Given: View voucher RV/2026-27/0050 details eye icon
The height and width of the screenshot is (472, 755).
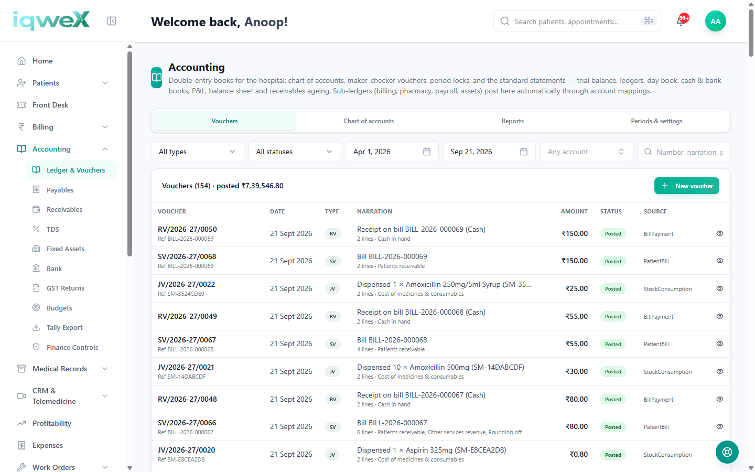Looking at the screenshot, I should [x=720, y=233].
